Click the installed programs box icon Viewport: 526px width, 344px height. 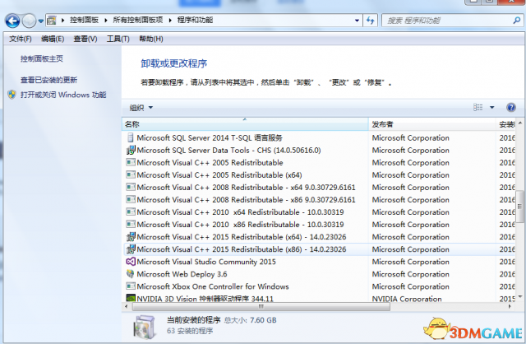145,327
